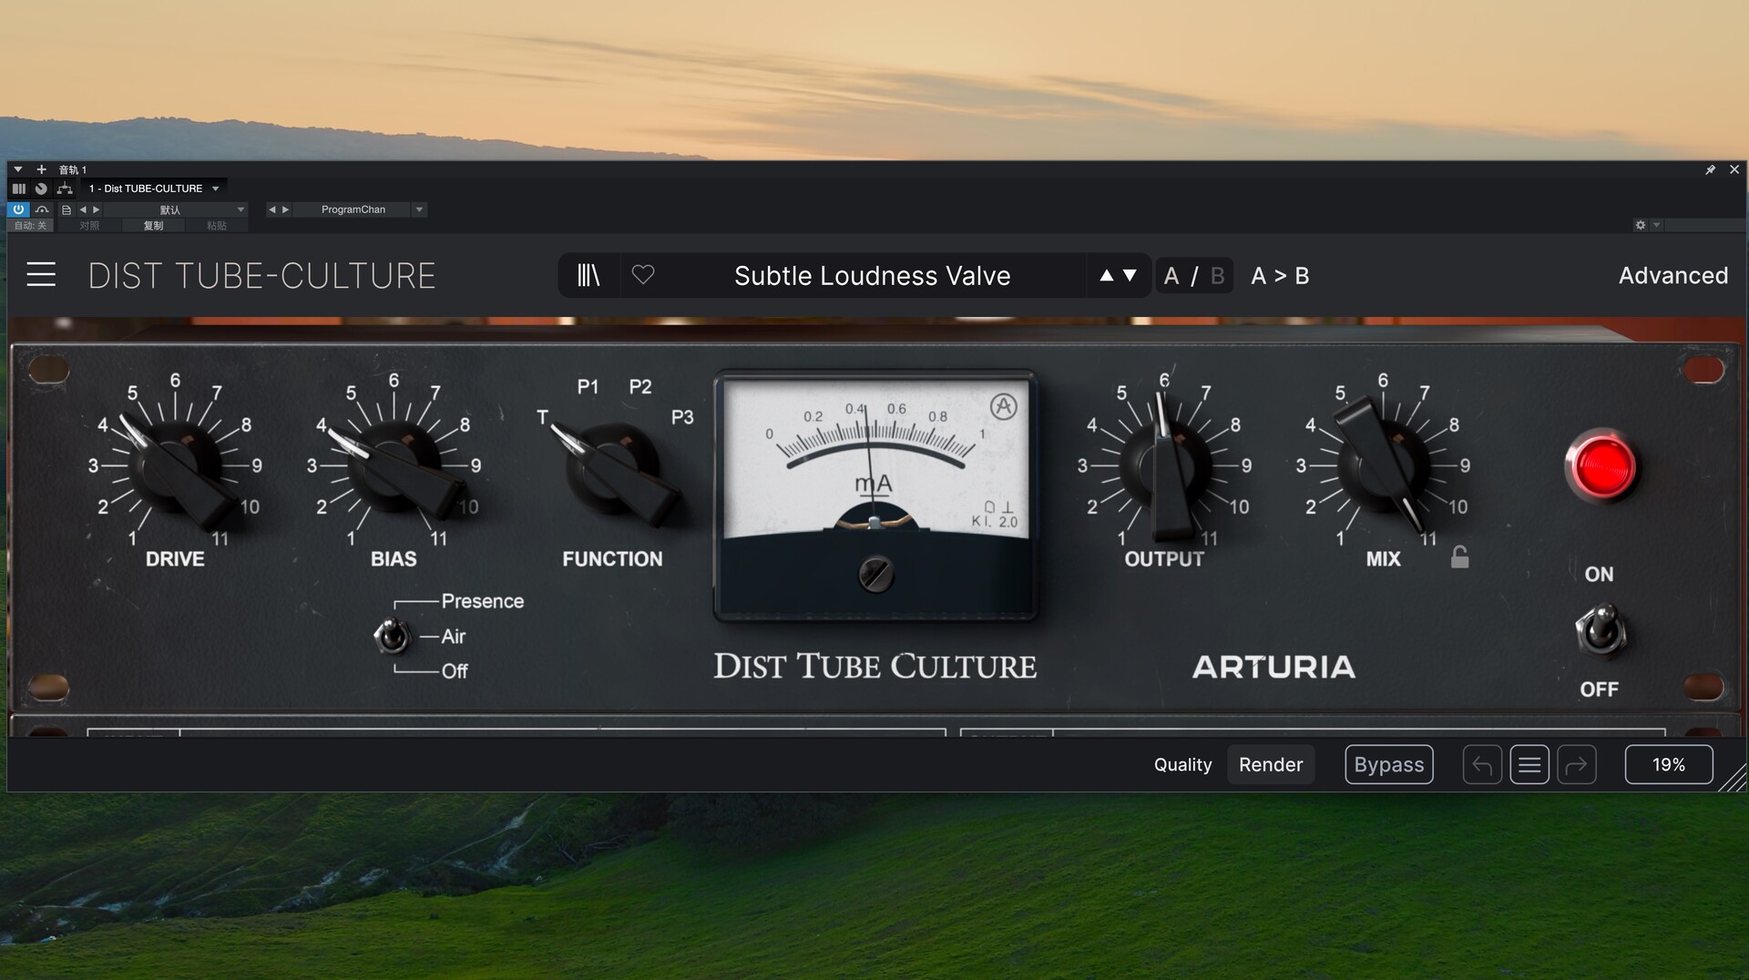Click the 复制 copy button

click(153, 226)
